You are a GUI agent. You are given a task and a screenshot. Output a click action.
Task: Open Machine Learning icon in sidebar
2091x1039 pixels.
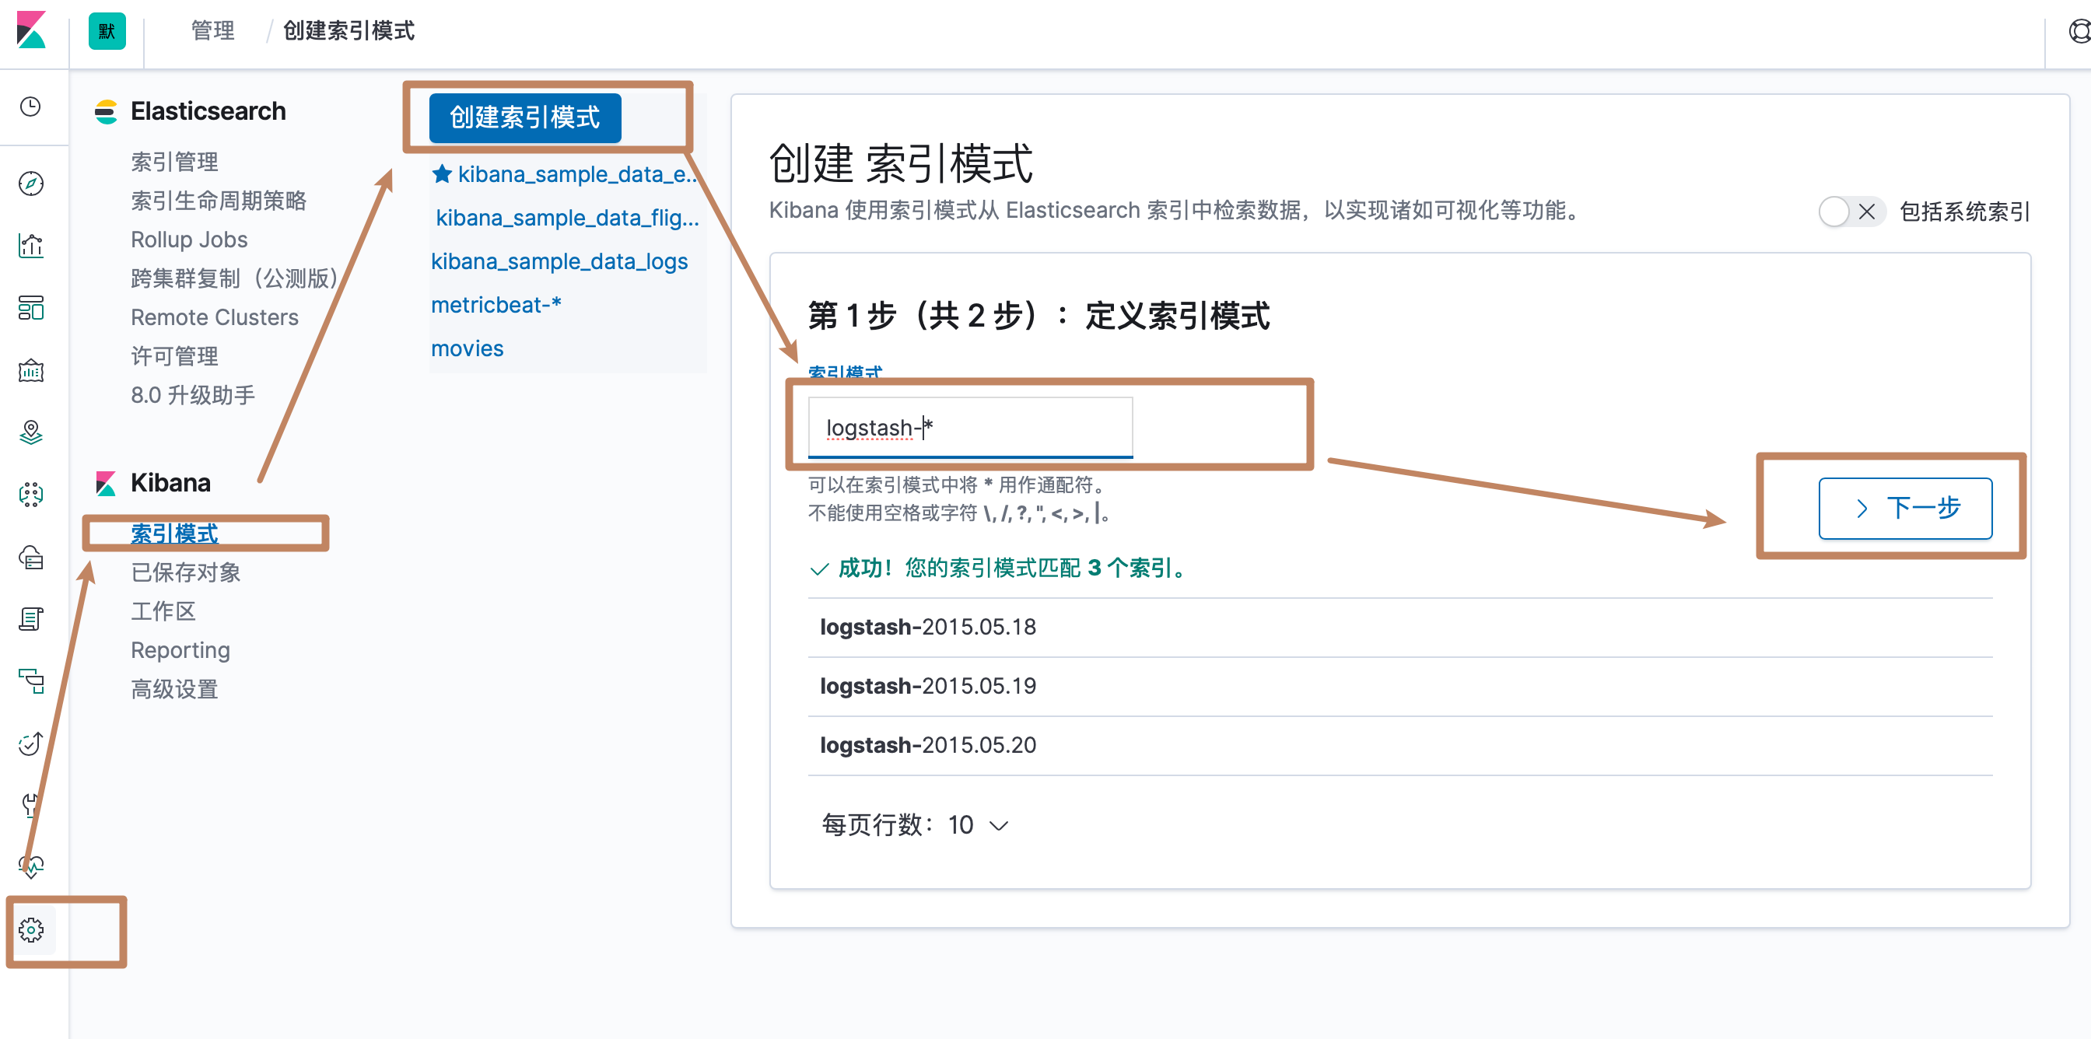(x=31, y=495)
